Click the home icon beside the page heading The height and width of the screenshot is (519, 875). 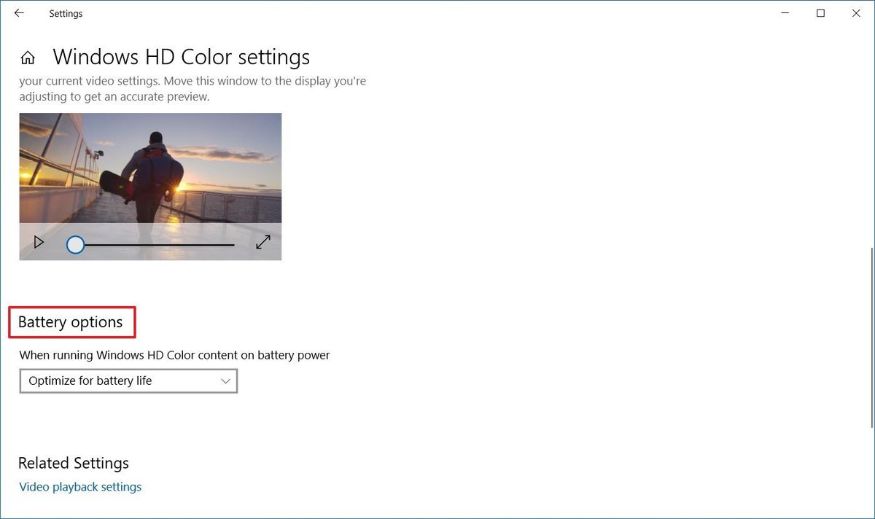point(27,56)
